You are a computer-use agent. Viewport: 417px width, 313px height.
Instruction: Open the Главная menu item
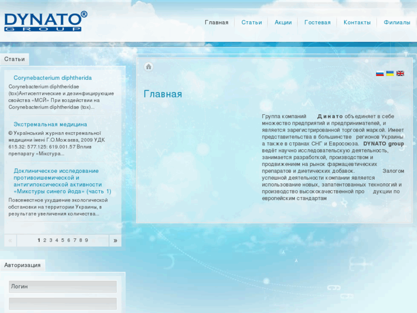(216, 22)
